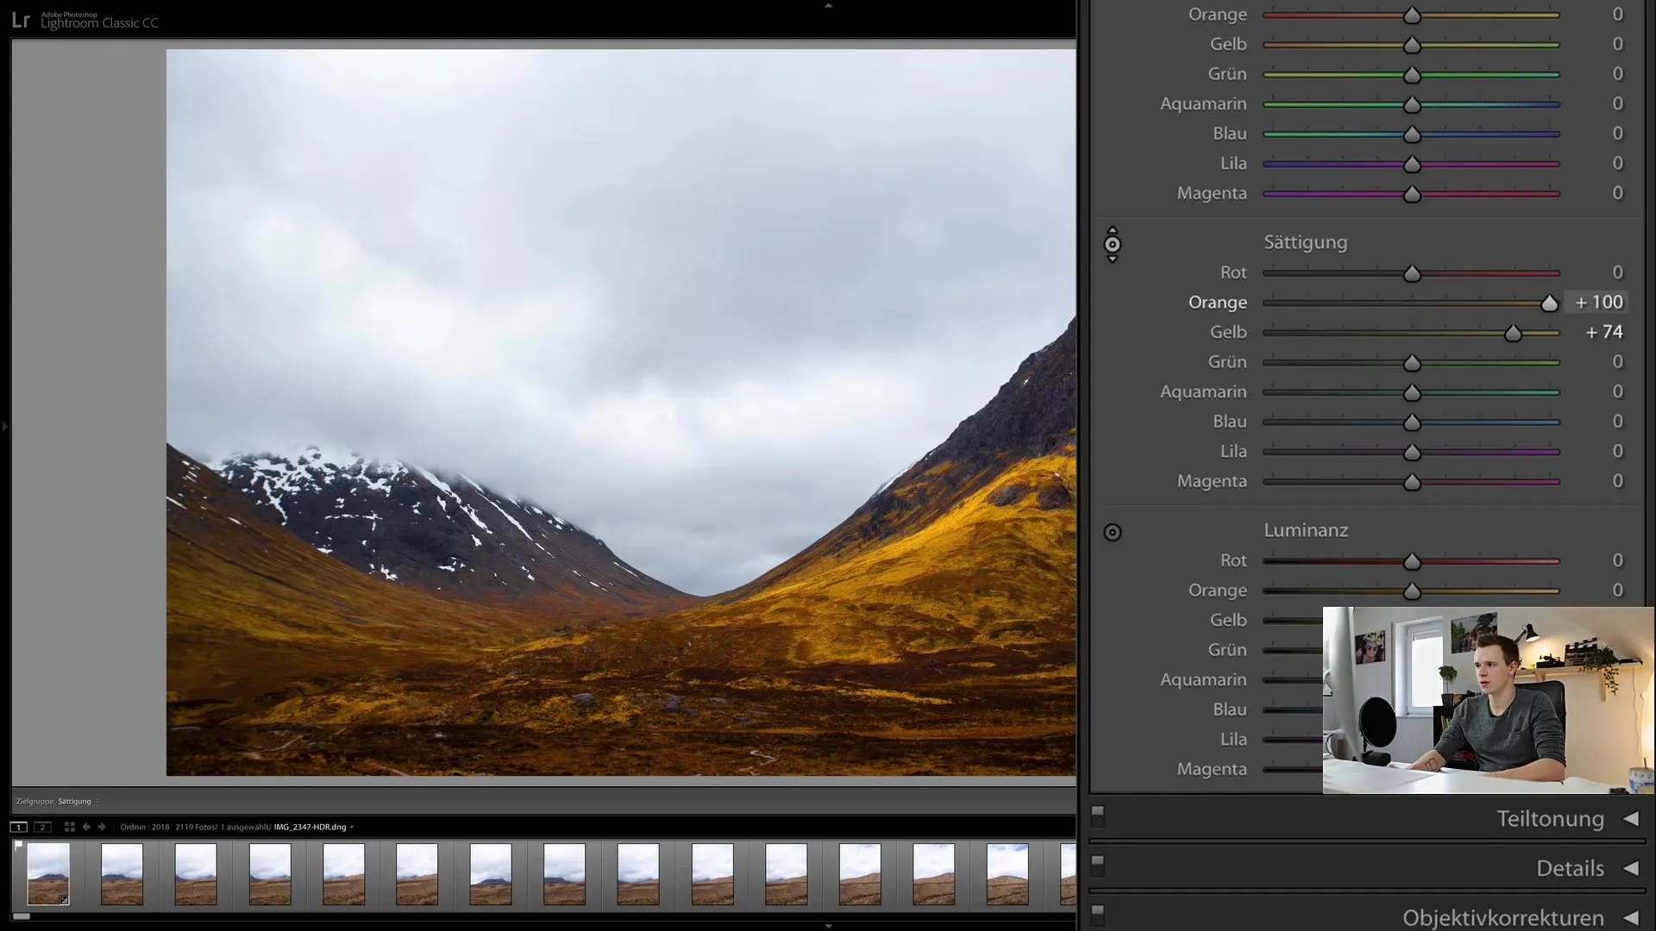This screenshot has width=1656, height=931.
Task: Click the Sättigung Rot value 0 field
Action: click(1618, 272)
